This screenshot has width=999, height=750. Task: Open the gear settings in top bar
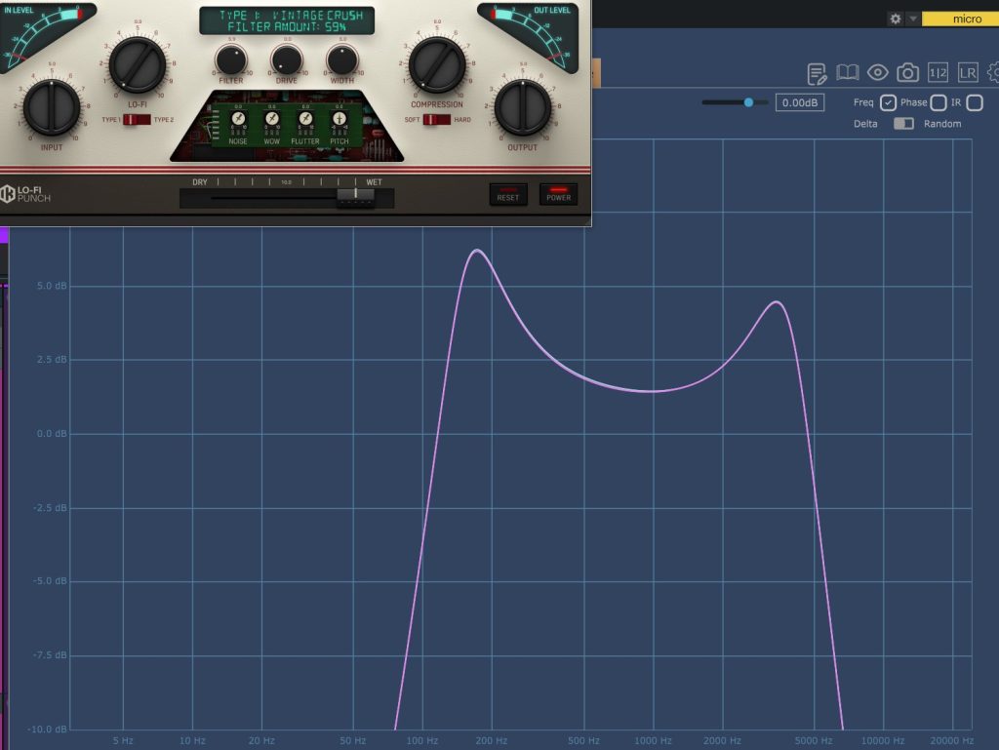pyautogui.click(x=896, y=19)
